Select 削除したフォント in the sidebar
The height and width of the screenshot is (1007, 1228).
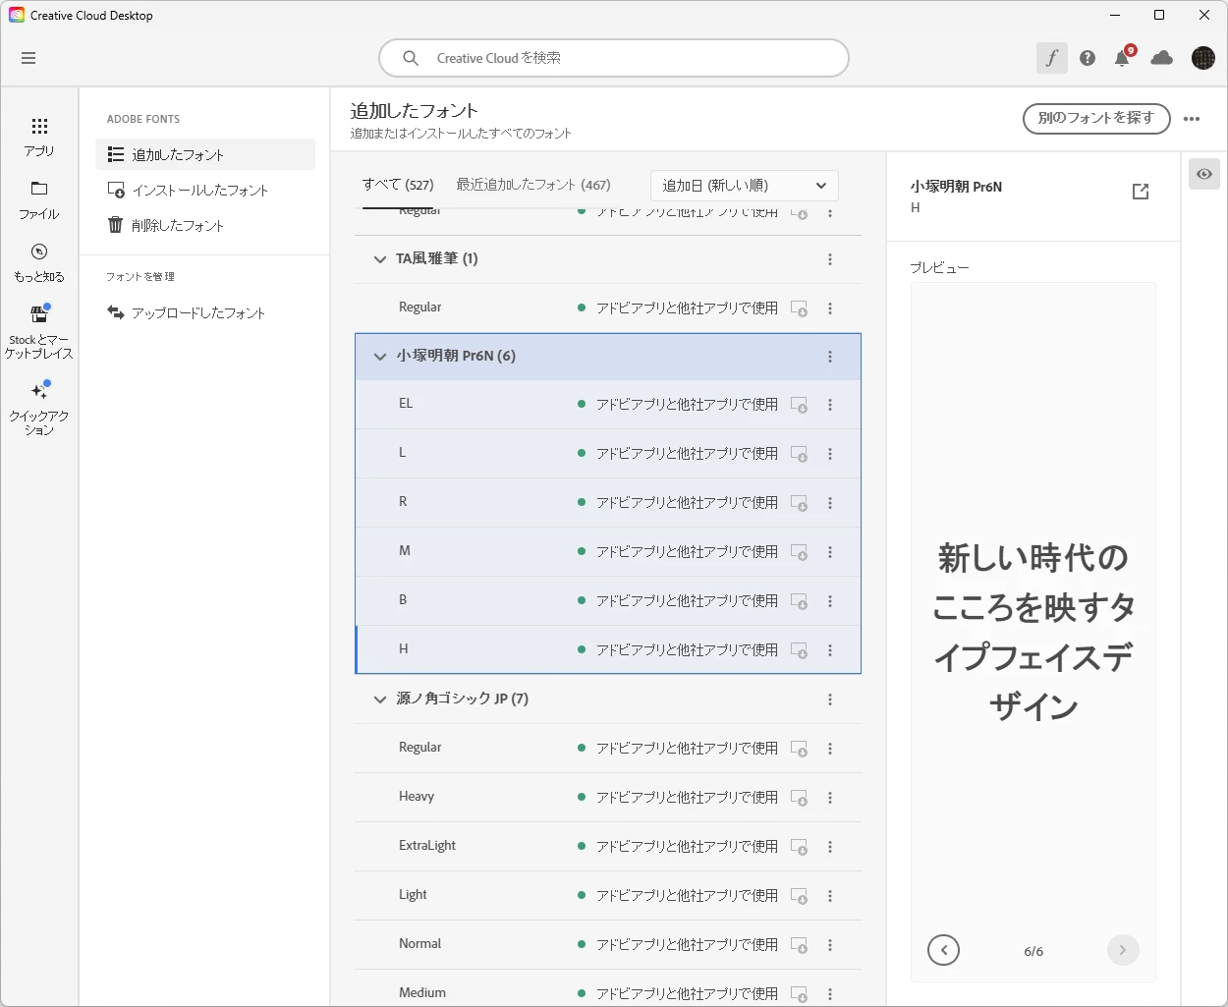205,225
